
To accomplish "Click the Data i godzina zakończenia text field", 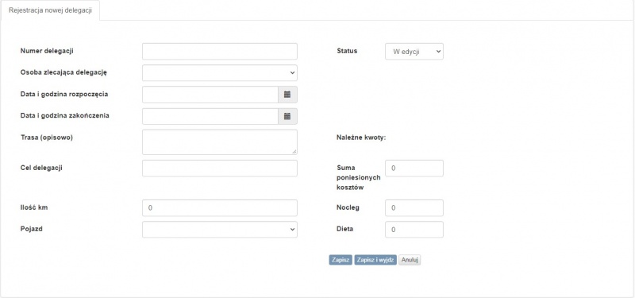I will (210, 116).
